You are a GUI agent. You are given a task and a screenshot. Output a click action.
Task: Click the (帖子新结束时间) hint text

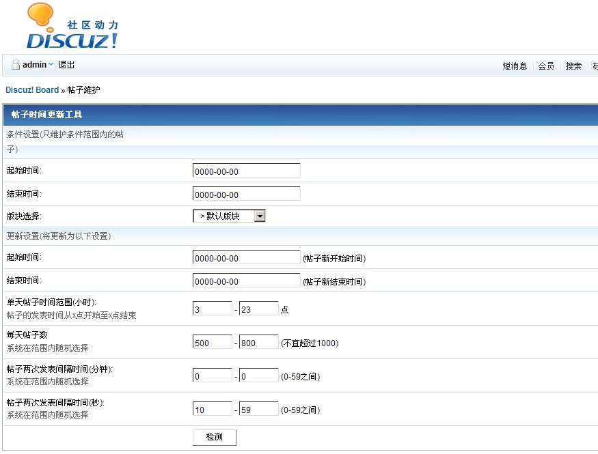[334, 282]
